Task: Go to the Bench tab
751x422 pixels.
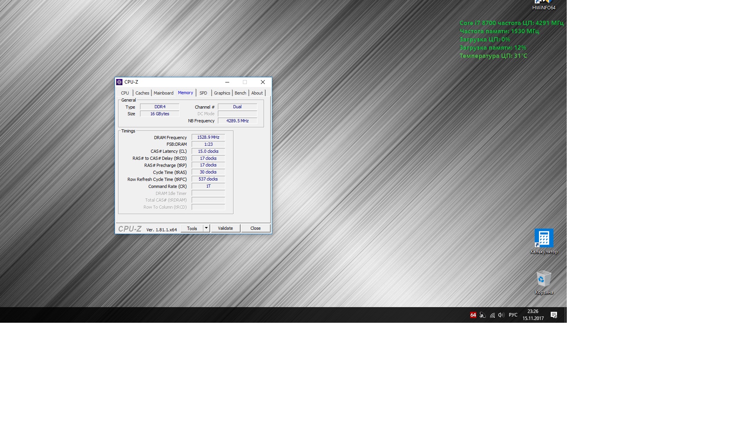Action: coord(240,93)
